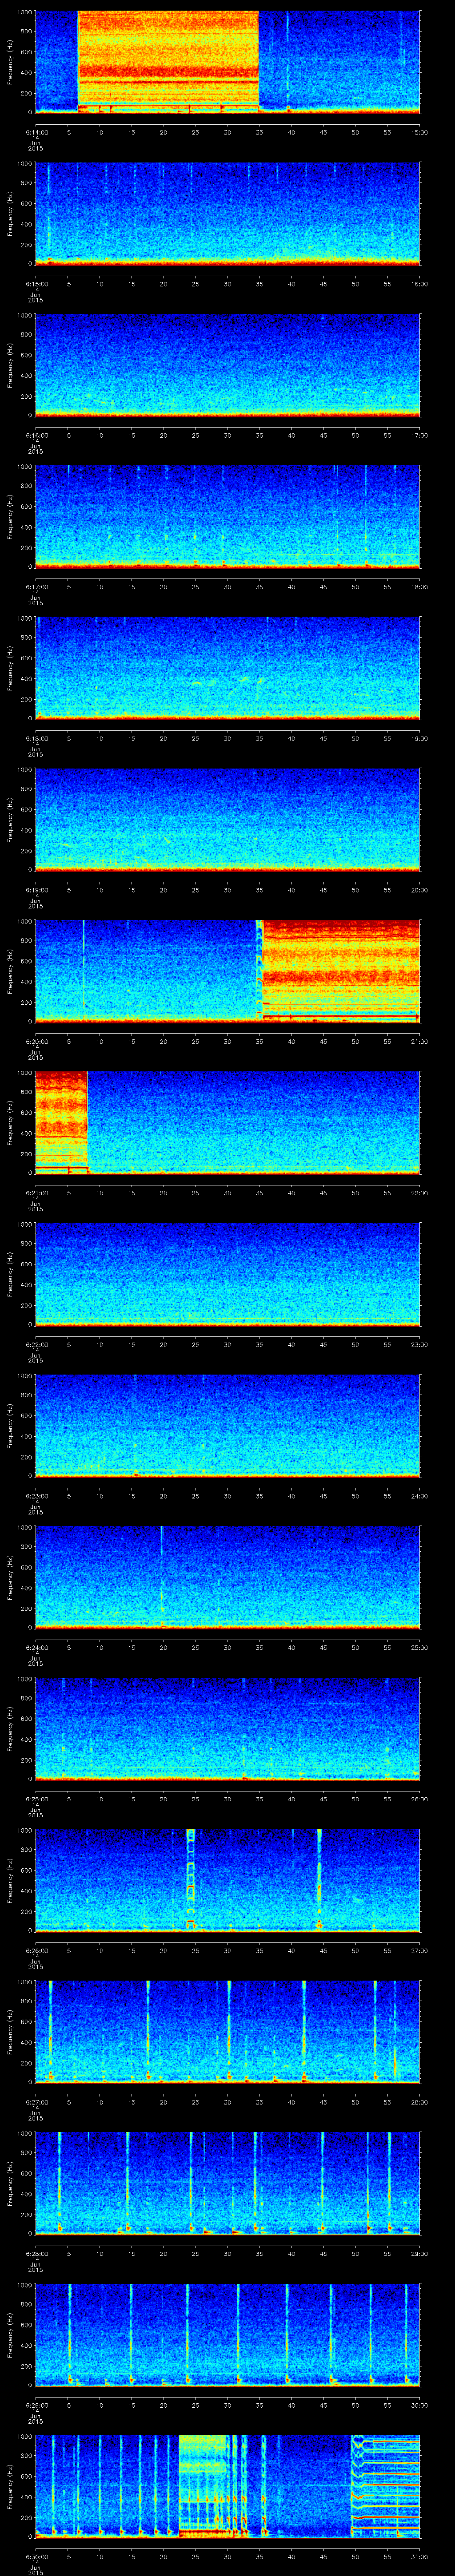
Task: Open the spectrogram panel starting at 6:16:00
Action: [227, 365]
